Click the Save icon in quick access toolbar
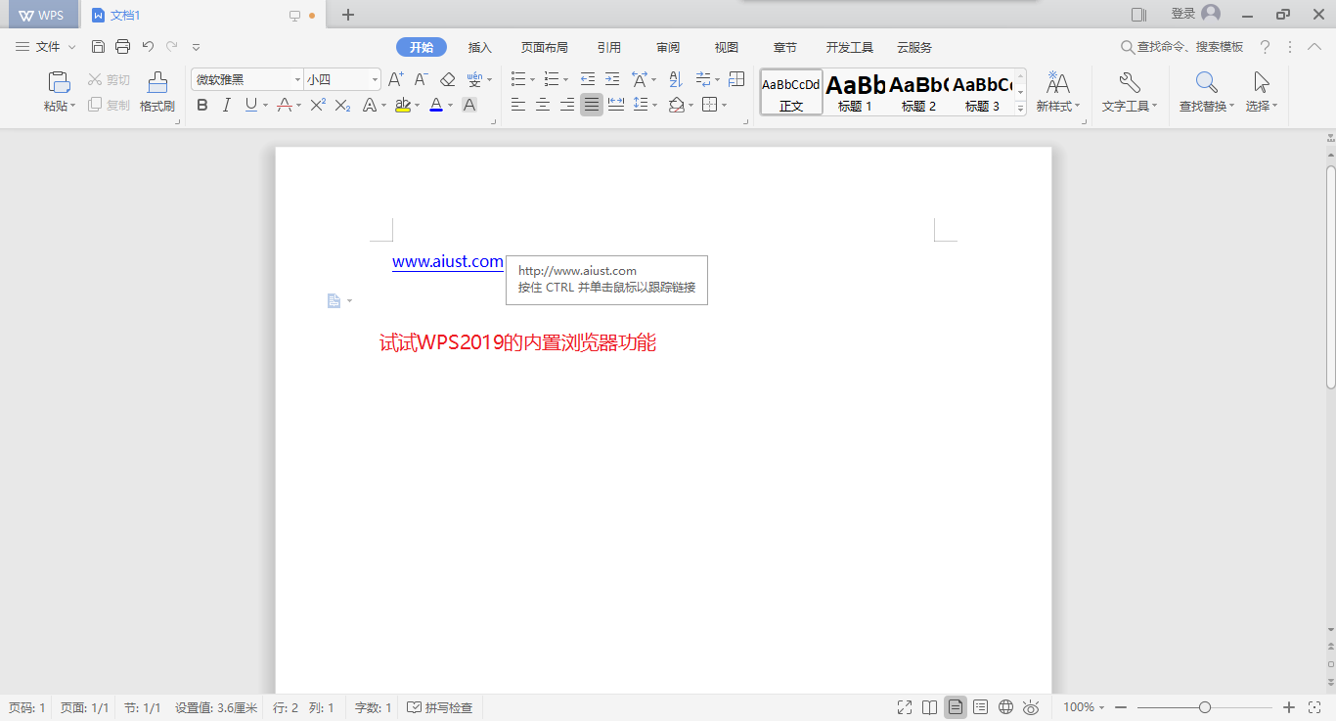This screenshot has height=721, width=1336. point(98,46)
